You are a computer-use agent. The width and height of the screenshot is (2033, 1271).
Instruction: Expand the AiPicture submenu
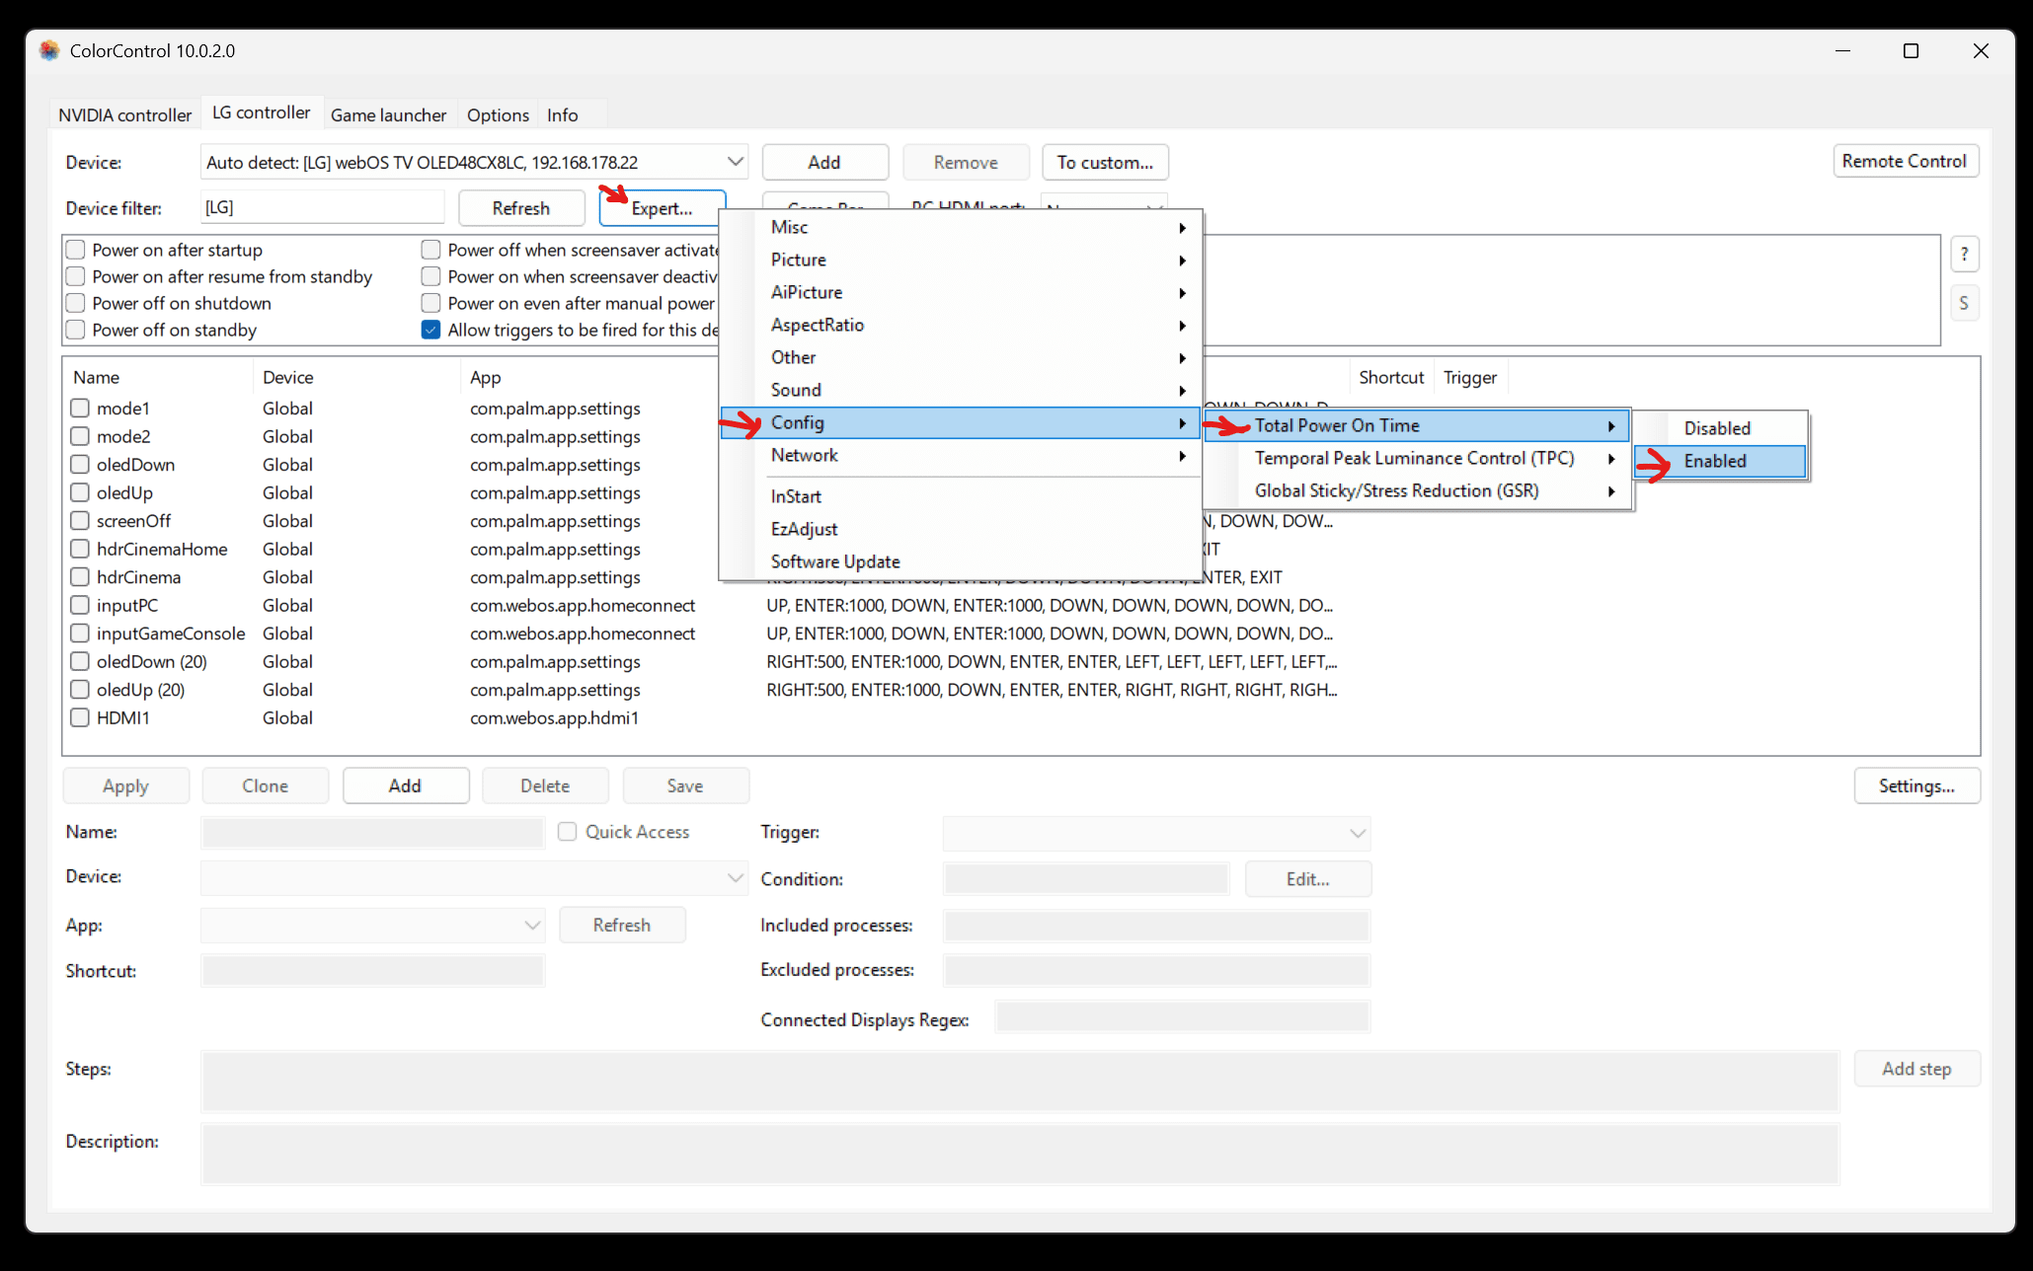pos(960,292)
